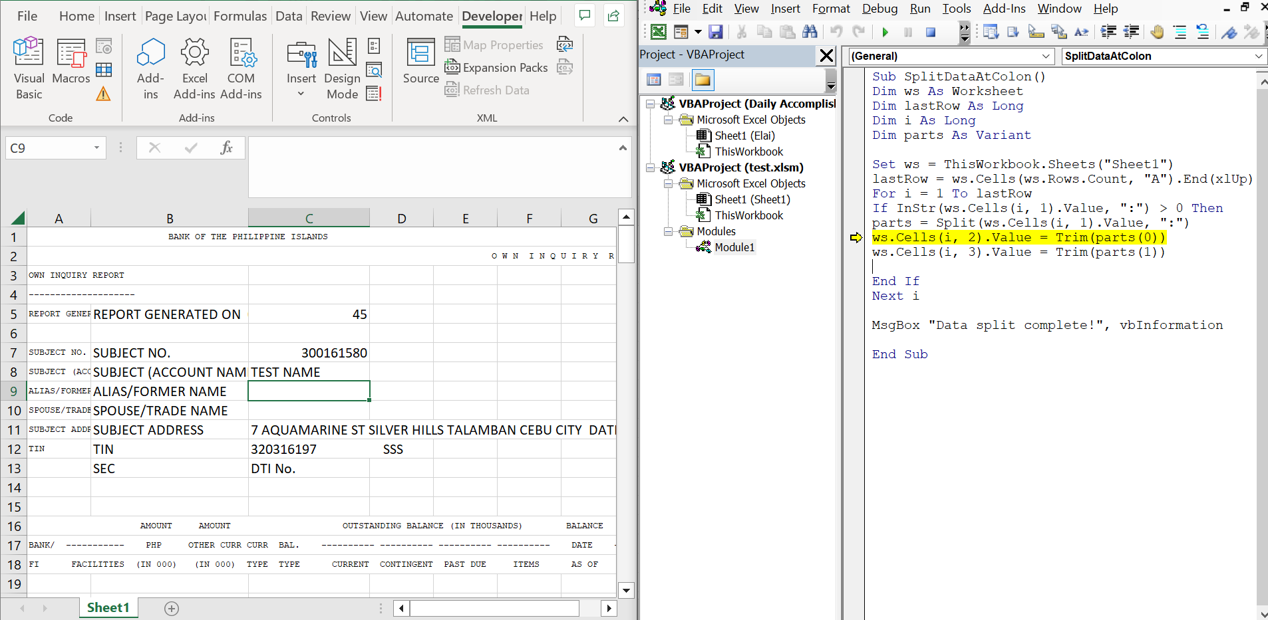This screenshot has width=1268, height=620.
Task: Open the Automate ribbon tab
Action: click(424, 16)
